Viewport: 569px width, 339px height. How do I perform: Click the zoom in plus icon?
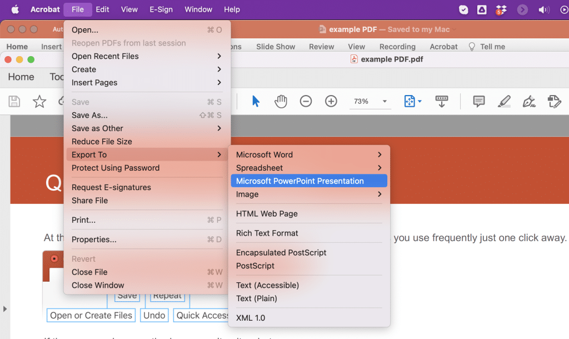(331, 101)
